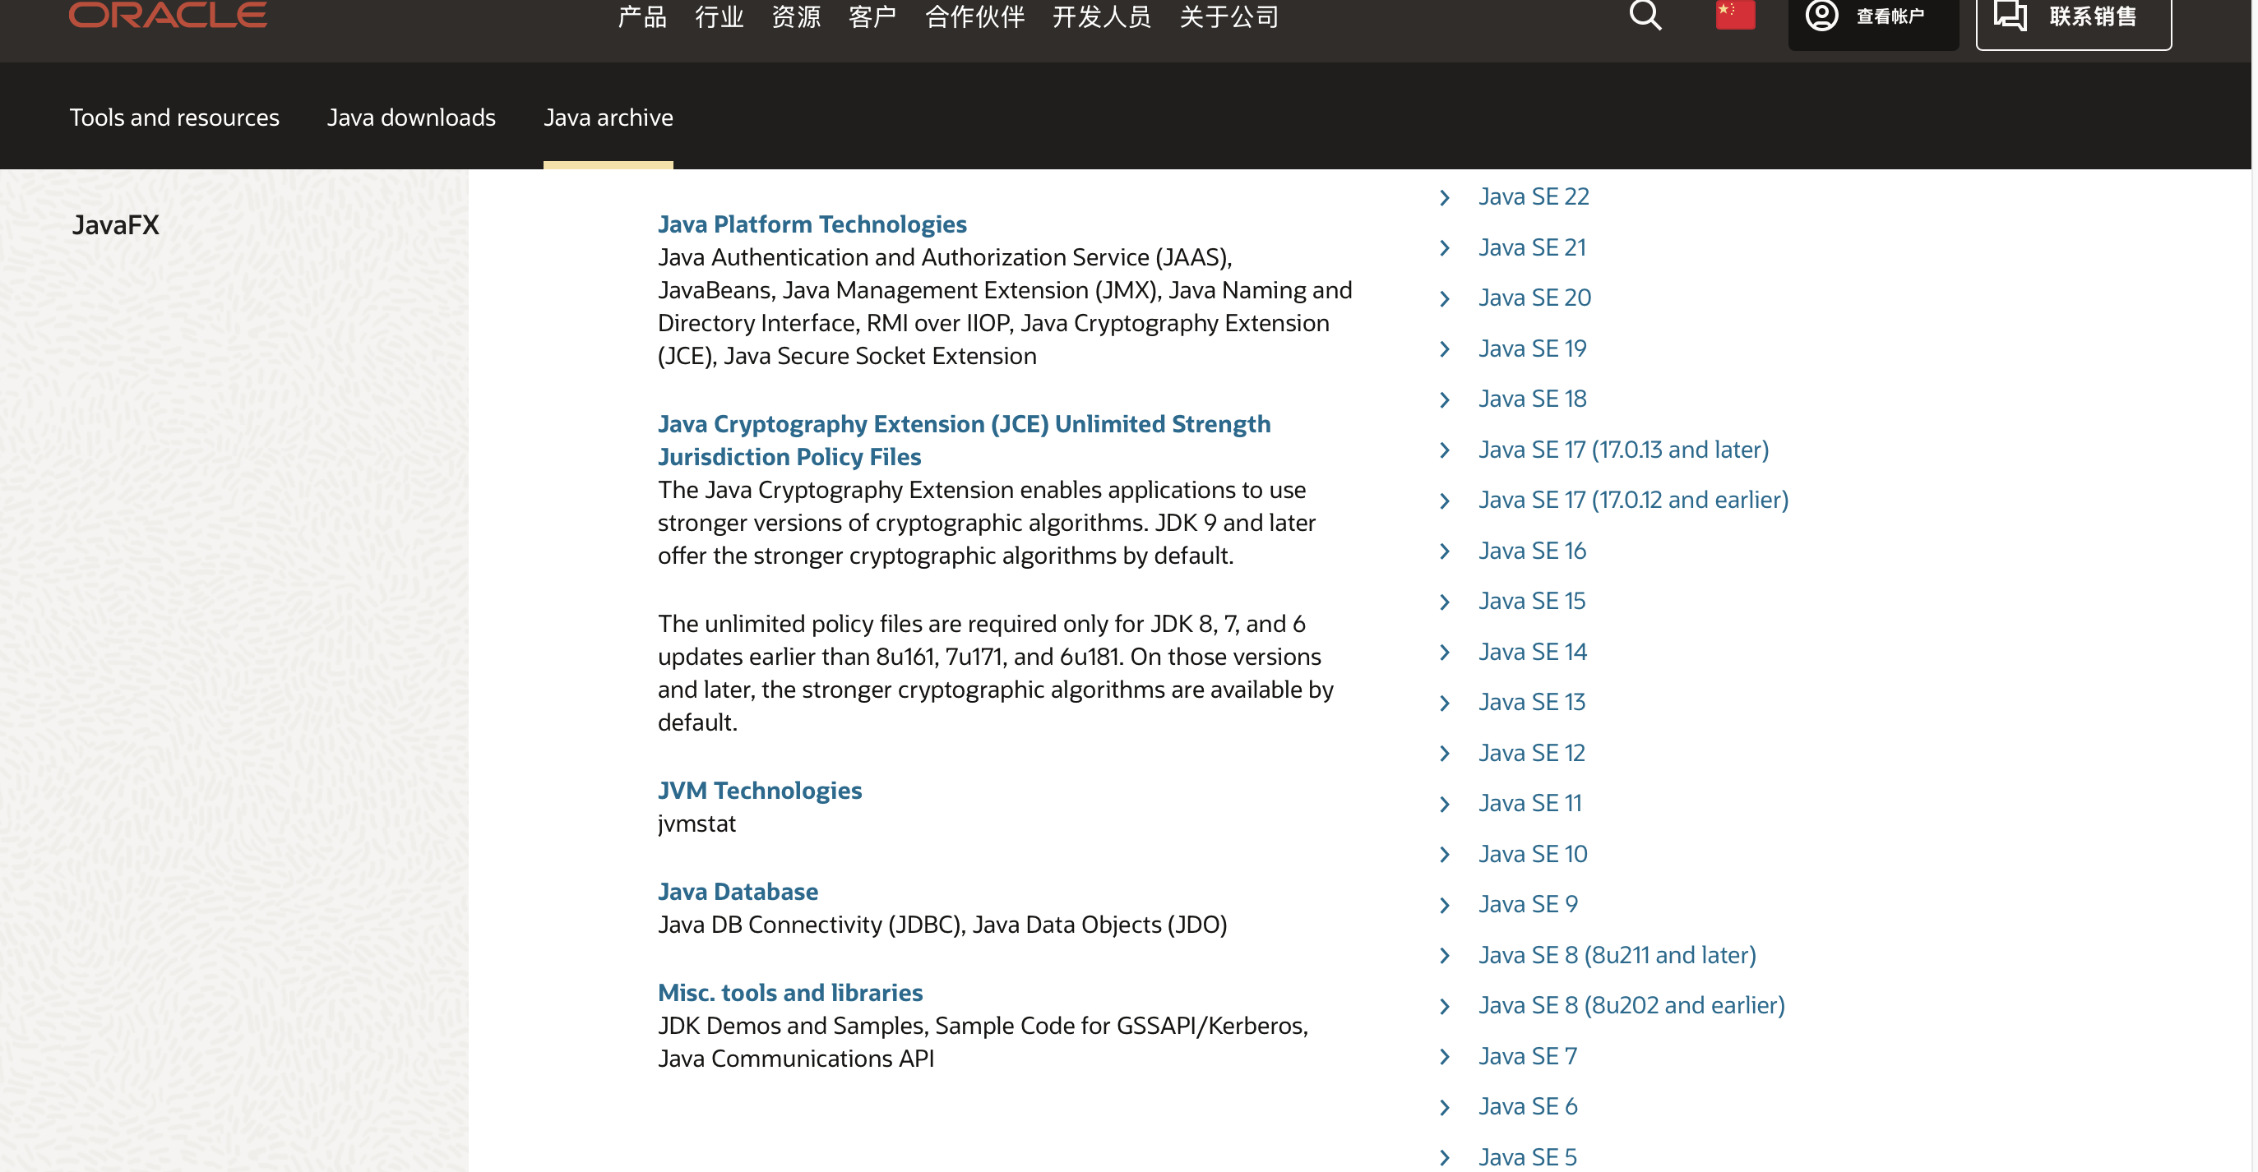Screen dimensions: 2258x1172
Task: Open the 客户 menu
Action: pos(872,16)
